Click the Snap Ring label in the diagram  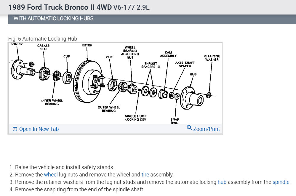point(175,121)
